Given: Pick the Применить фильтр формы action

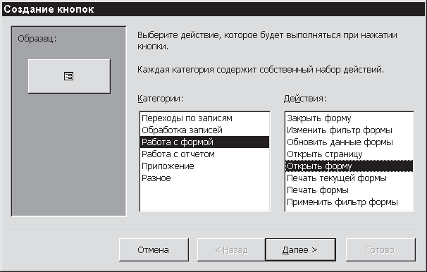Looking at the screenshot, I should (349, 202).
